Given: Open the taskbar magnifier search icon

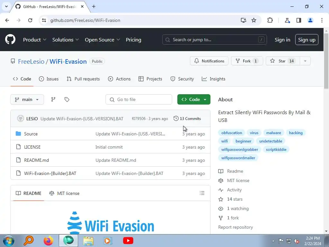Looking at the screenshot, I should point(29,241).
